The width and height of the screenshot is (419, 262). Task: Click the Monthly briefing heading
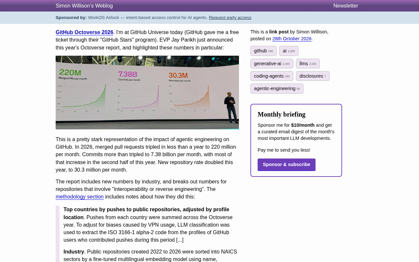282,114
